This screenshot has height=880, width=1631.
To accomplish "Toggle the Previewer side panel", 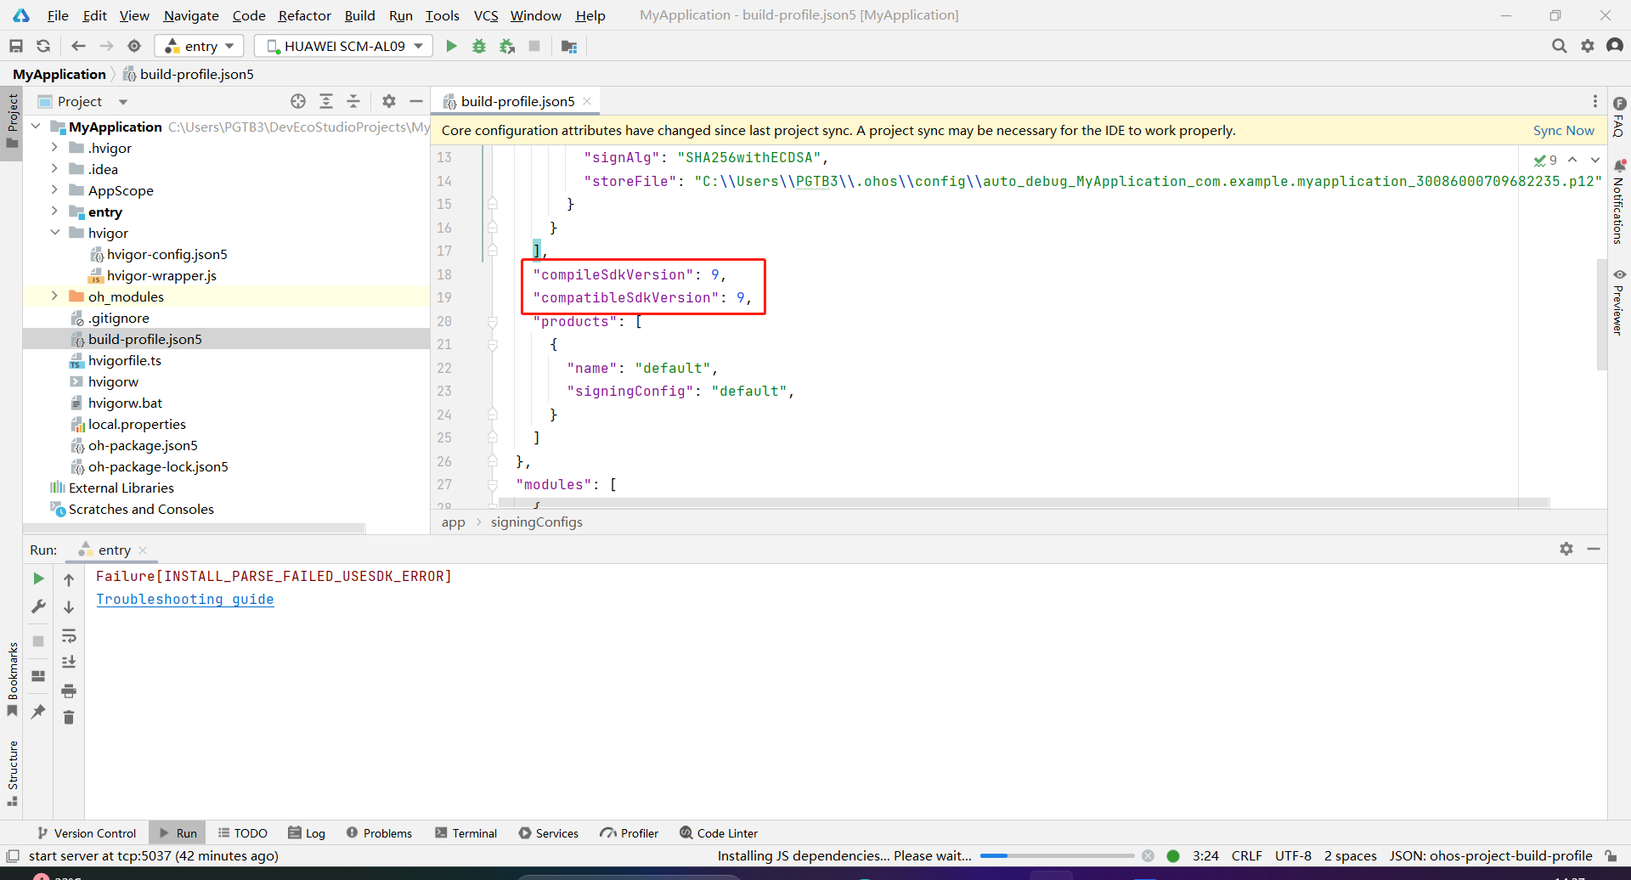I will coord(1619,302).
